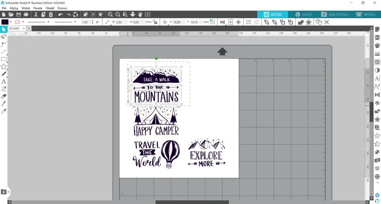Screen dimensions: 381x204
Task: Paste using the clipboard icon
Action: click(x=51, y=14)
